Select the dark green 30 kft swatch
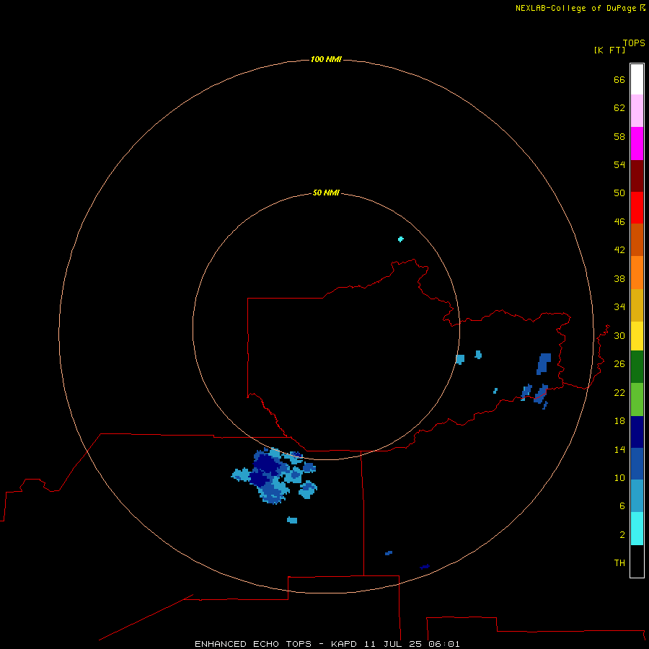649x649 pixels. tap(637, 367)
